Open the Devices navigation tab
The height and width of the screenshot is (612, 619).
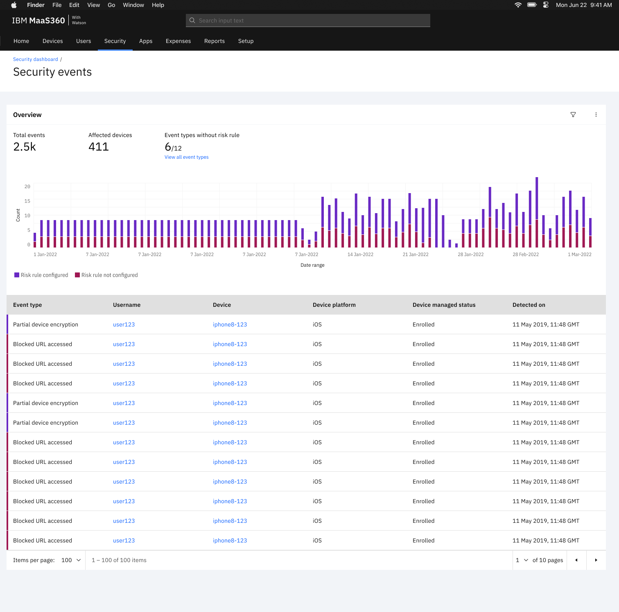pyautogui.click(x=53, y=41)
